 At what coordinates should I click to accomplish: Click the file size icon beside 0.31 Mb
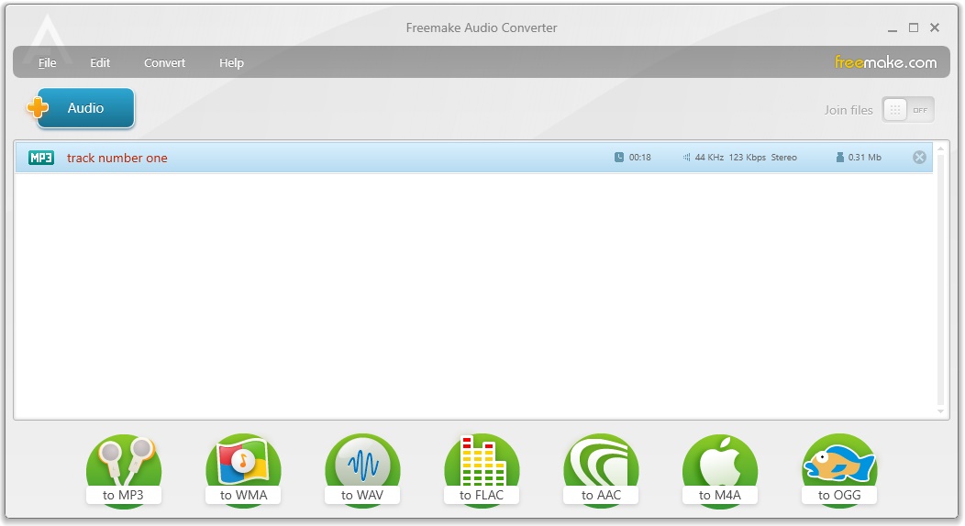[840, 158]
